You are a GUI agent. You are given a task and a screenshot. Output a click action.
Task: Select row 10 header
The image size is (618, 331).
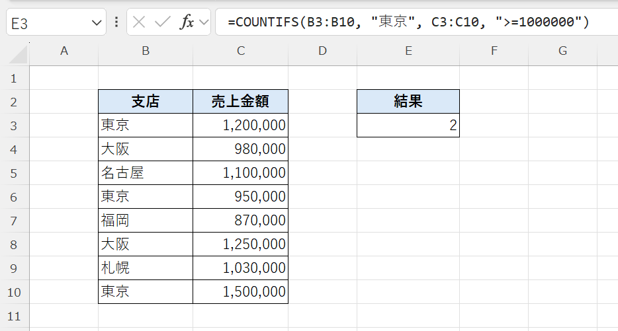(15, 292)
